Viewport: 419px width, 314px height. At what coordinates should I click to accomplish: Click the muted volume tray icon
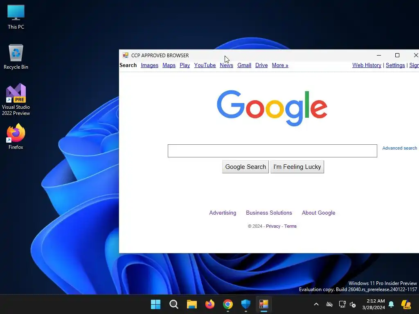click(353, 304)
